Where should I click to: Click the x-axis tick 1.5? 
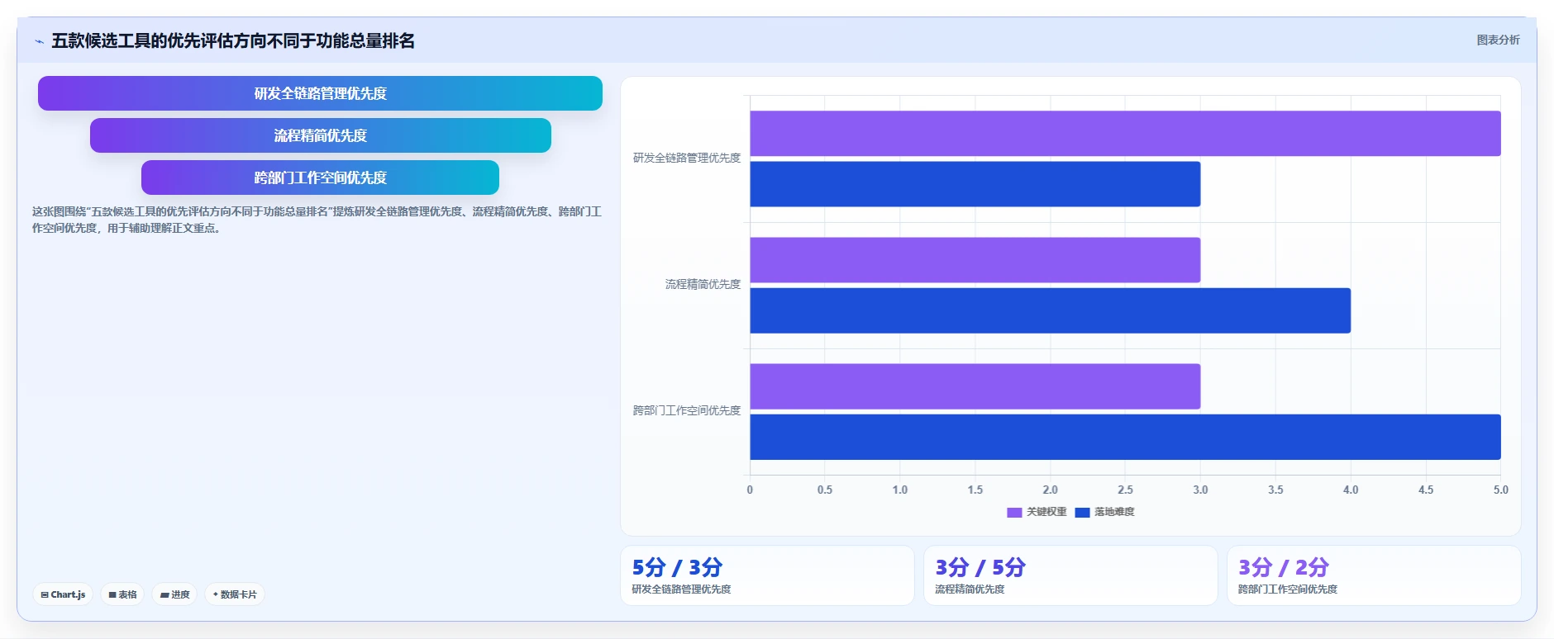click(975, 490)
